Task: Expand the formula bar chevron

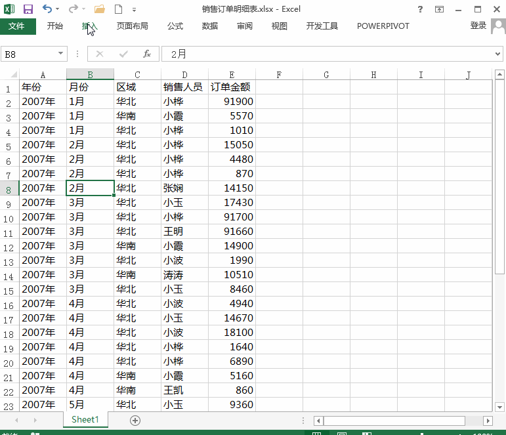Action: [x=497, y=54]
